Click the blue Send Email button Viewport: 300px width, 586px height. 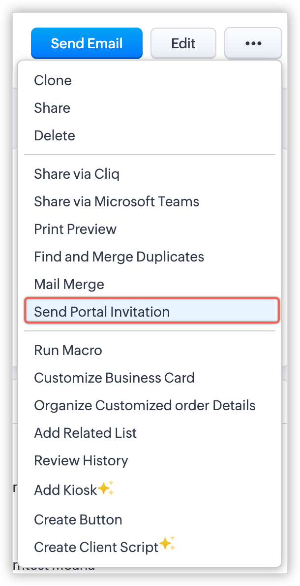pyautogui.click(x=87, y=43)
